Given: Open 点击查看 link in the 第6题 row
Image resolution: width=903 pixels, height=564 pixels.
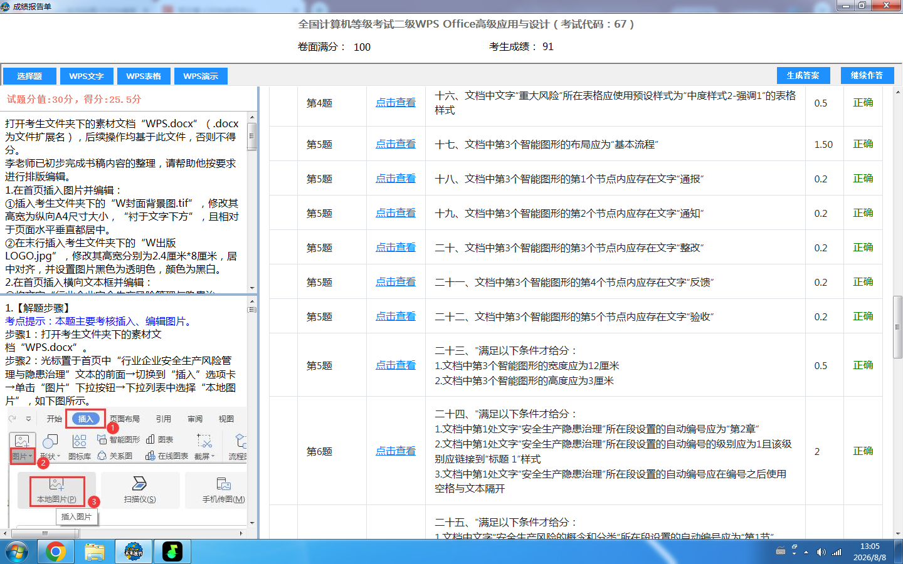Looking at the screenshot, I should coord(396,451).
